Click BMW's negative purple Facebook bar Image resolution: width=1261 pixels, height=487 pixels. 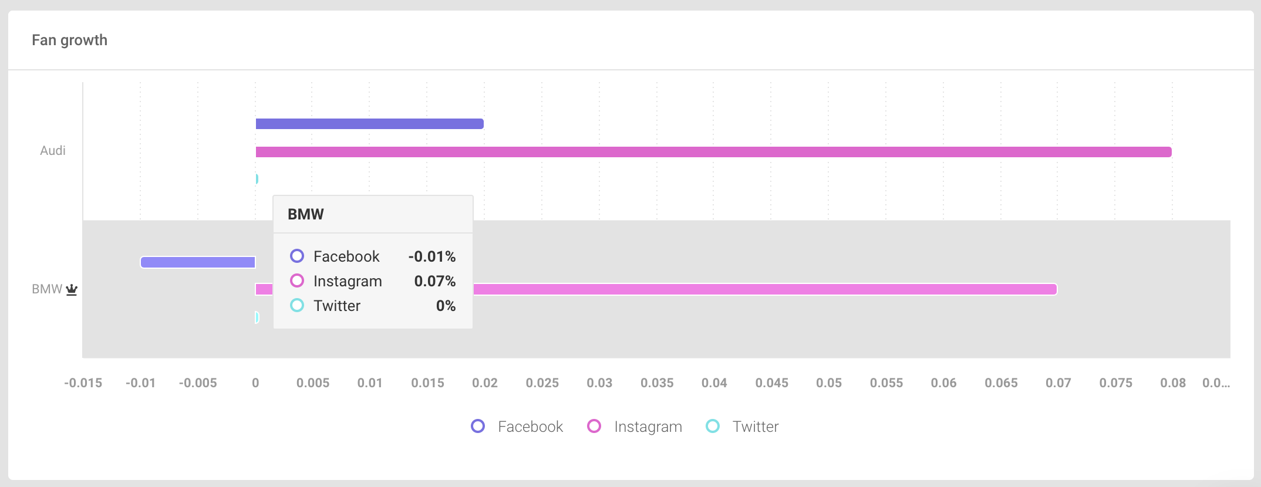pos(197,262)
